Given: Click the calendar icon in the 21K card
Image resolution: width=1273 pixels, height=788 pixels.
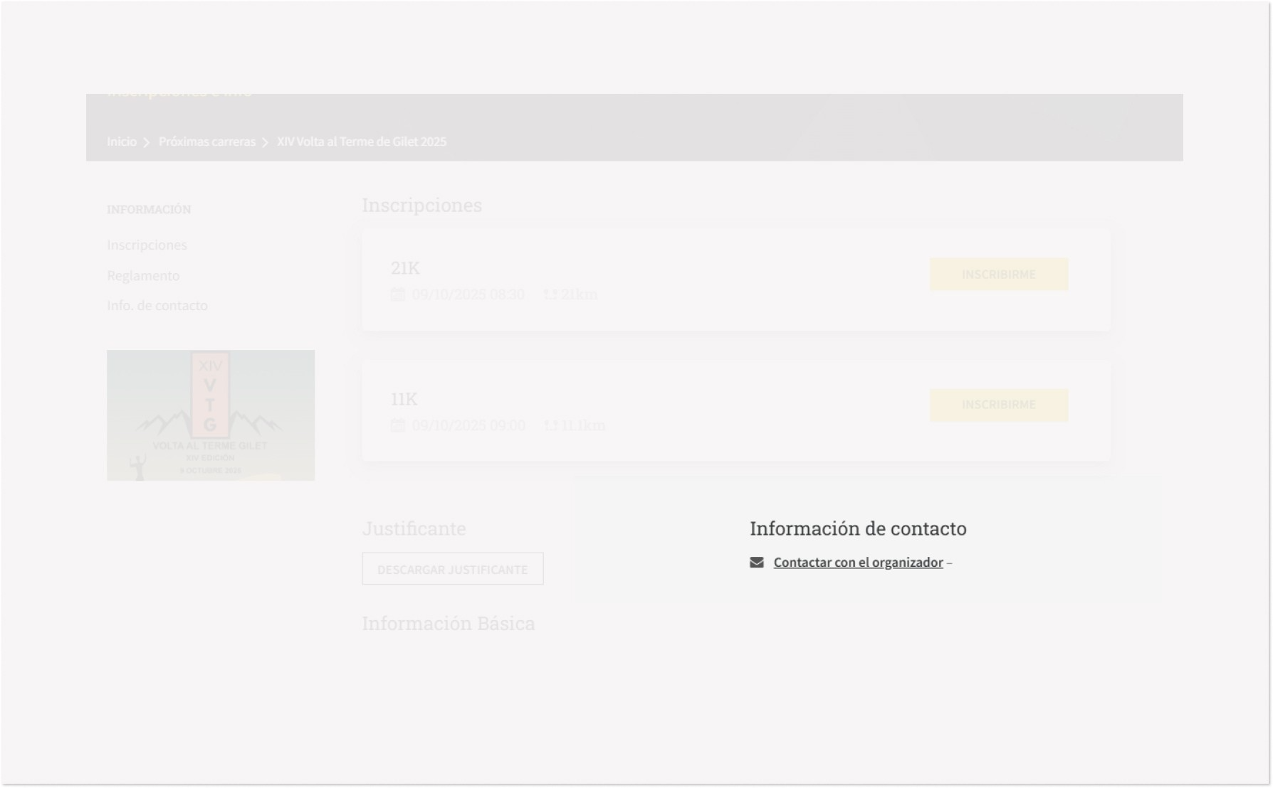Looking at the screenshot, I should (398, 294).
